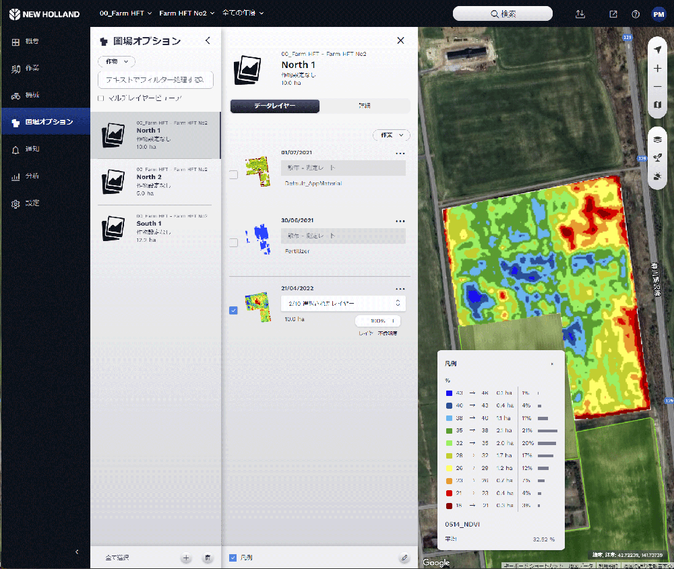Screen dimensions: 674x569
Task: Select the North 1 field card
Action: coord(156,135)
